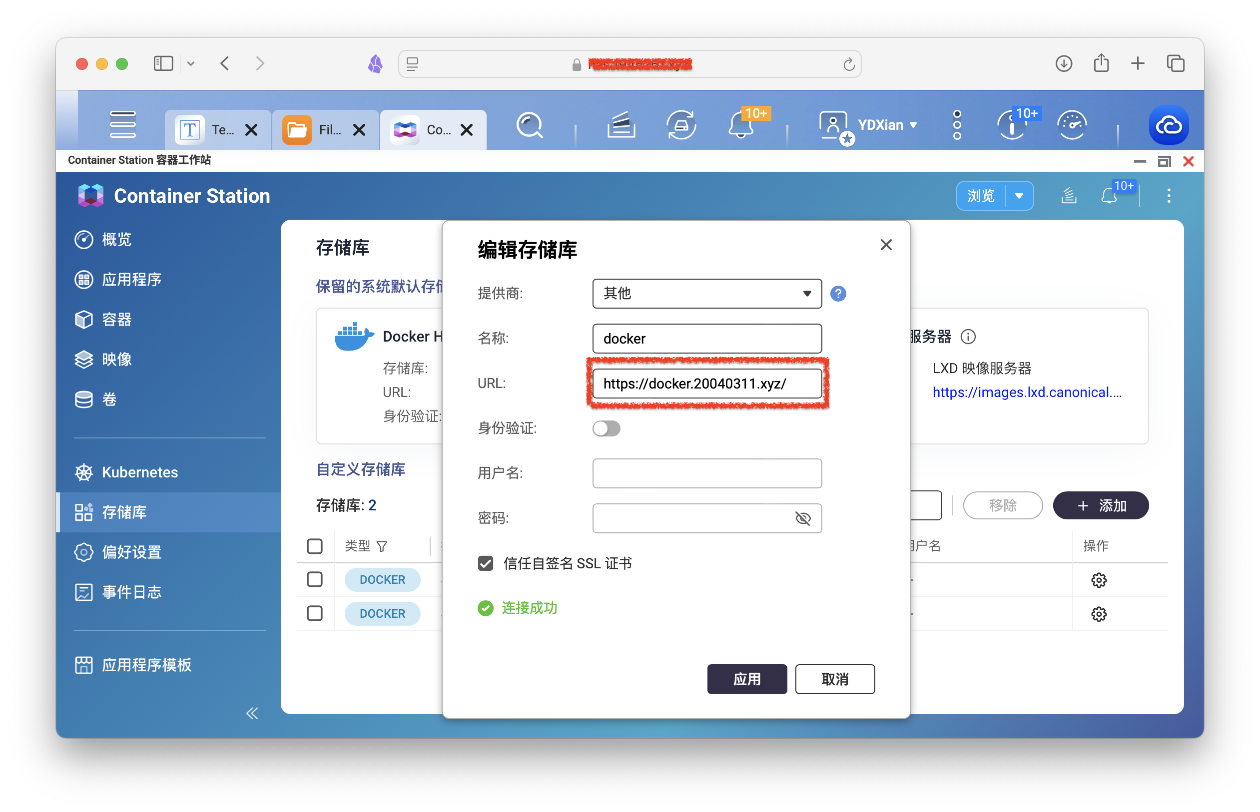The width and height of the screenshot is (1260, 812).
Task: Select 存储库 in the sidebar
Action: coord(169,512)
